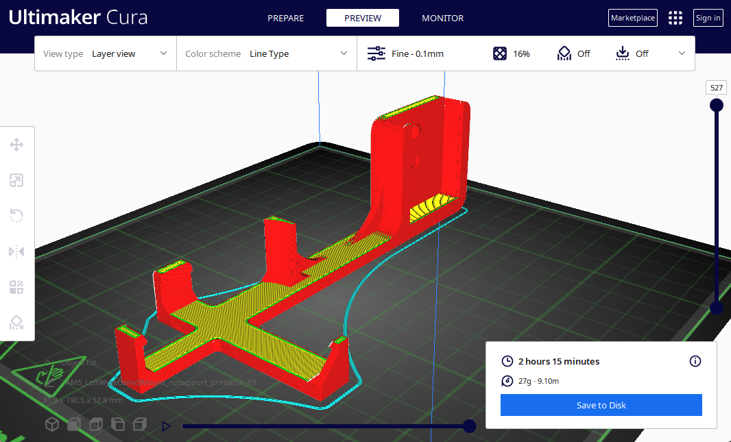The height and width of the screenshot is (442, 731).
Task: Select the Support Blocker tool
Action: (16, 323)
